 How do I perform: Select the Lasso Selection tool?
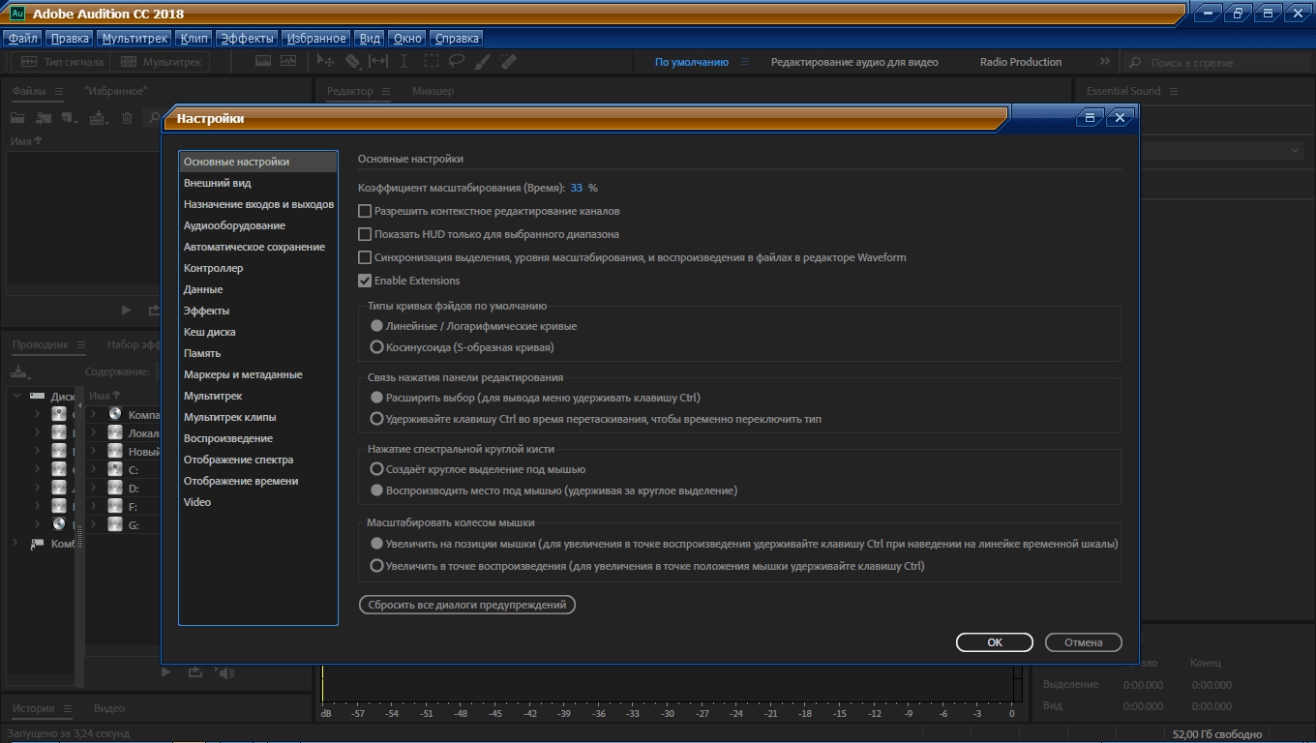456,61
